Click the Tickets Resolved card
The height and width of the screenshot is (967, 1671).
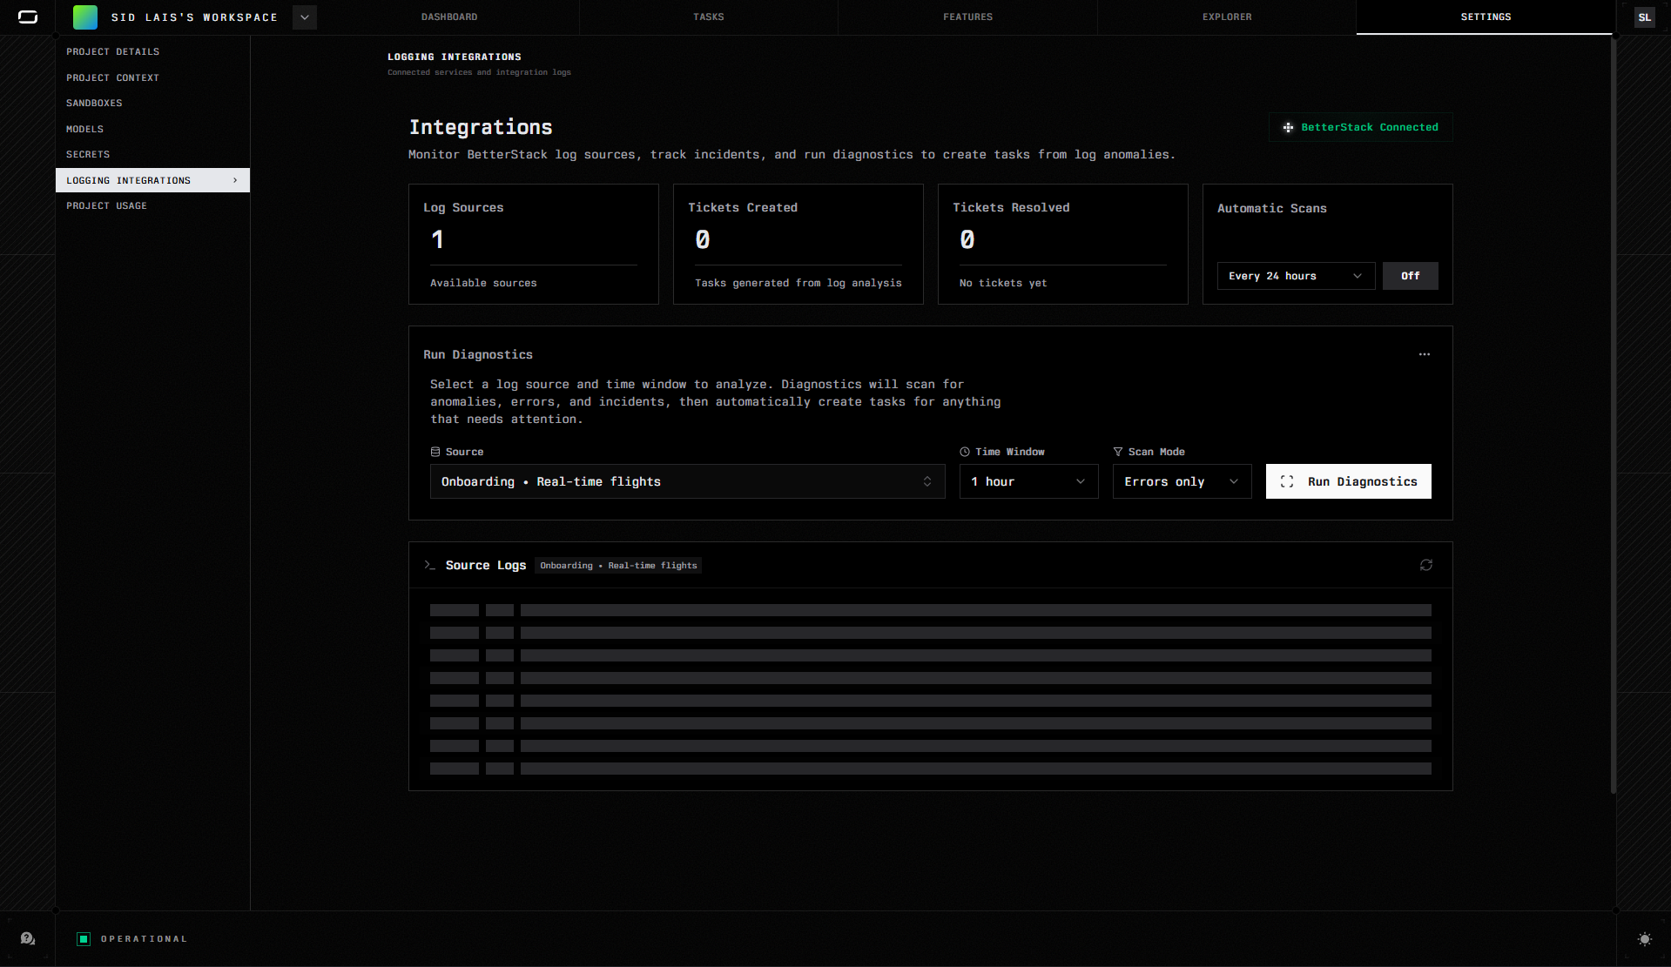point(1062,244)
